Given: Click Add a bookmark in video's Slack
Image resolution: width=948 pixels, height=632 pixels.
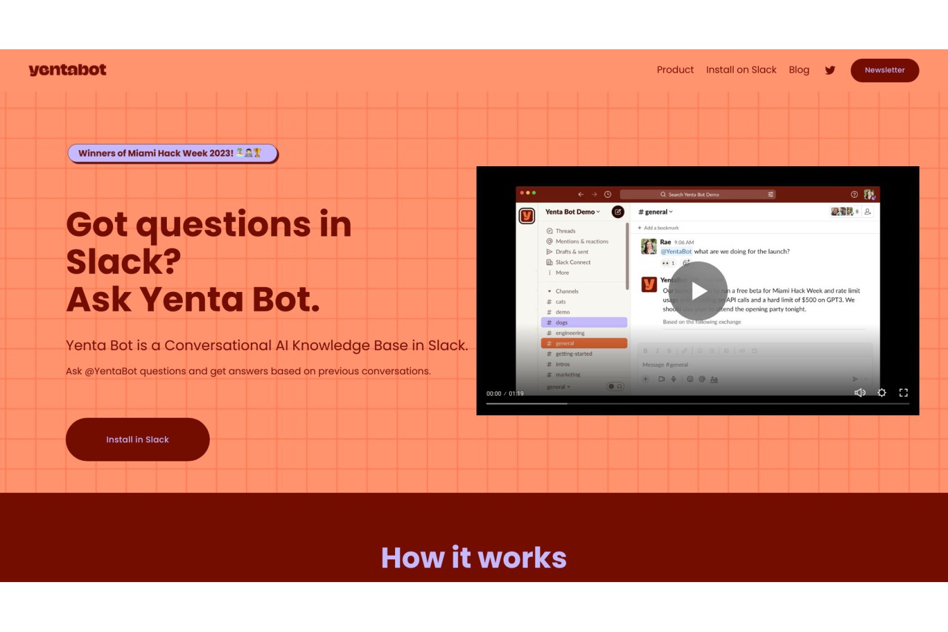Looking at the screenshot, I should (658, 228).
